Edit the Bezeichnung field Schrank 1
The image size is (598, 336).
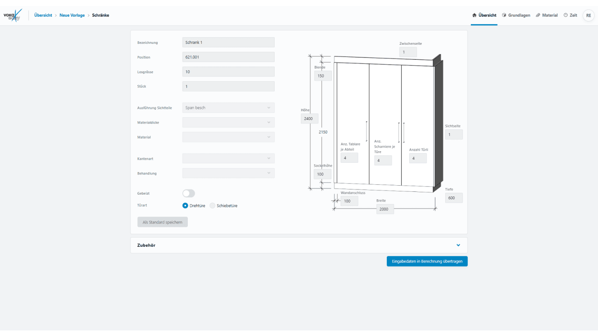228,42
